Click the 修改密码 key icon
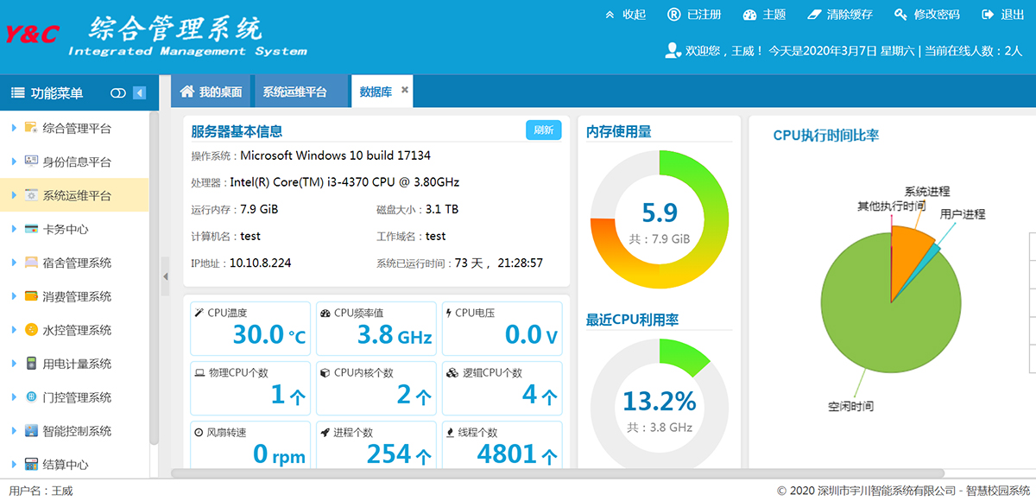Screen dimensions: 1036x501 pos(901,15)
